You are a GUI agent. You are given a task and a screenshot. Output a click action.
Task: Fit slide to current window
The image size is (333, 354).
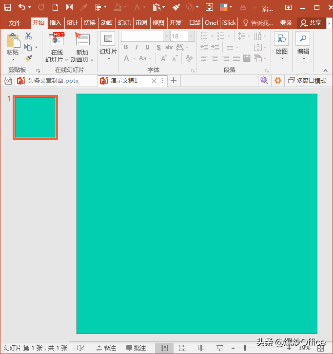click(320, 349)
